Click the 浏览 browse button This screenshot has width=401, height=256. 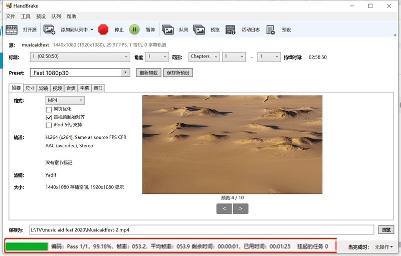point(386,229)
